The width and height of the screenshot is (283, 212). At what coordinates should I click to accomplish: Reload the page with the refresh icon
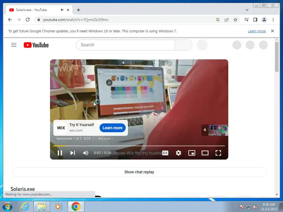[28, 20]
